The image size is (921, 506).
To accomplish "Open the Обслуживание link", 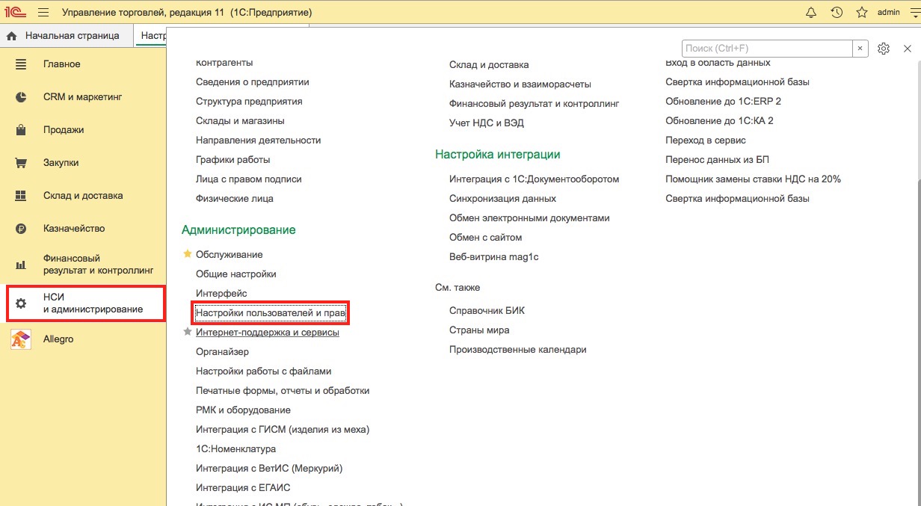I will click(230, 255).
